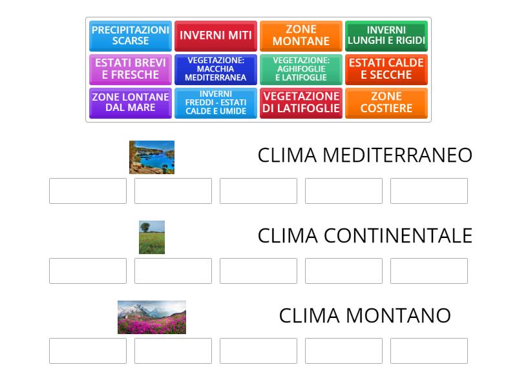Click the ZONE LONTANE DAL MARE tile
The height and width of the screenshot is (387, 517).
[x=129, y=103]
